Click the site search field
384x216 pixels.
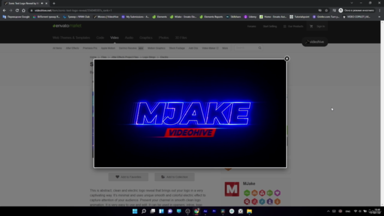point(246,48)
